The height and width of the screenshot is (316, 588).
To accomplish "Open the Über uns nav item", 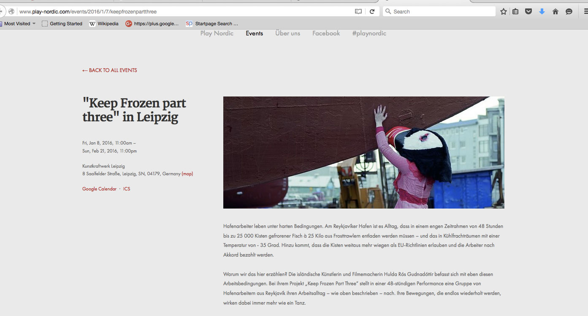I will tap(288, 33).
